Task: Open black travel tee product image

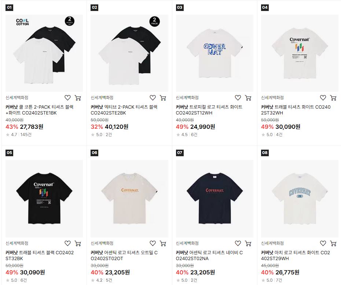Action: [44, 199]
